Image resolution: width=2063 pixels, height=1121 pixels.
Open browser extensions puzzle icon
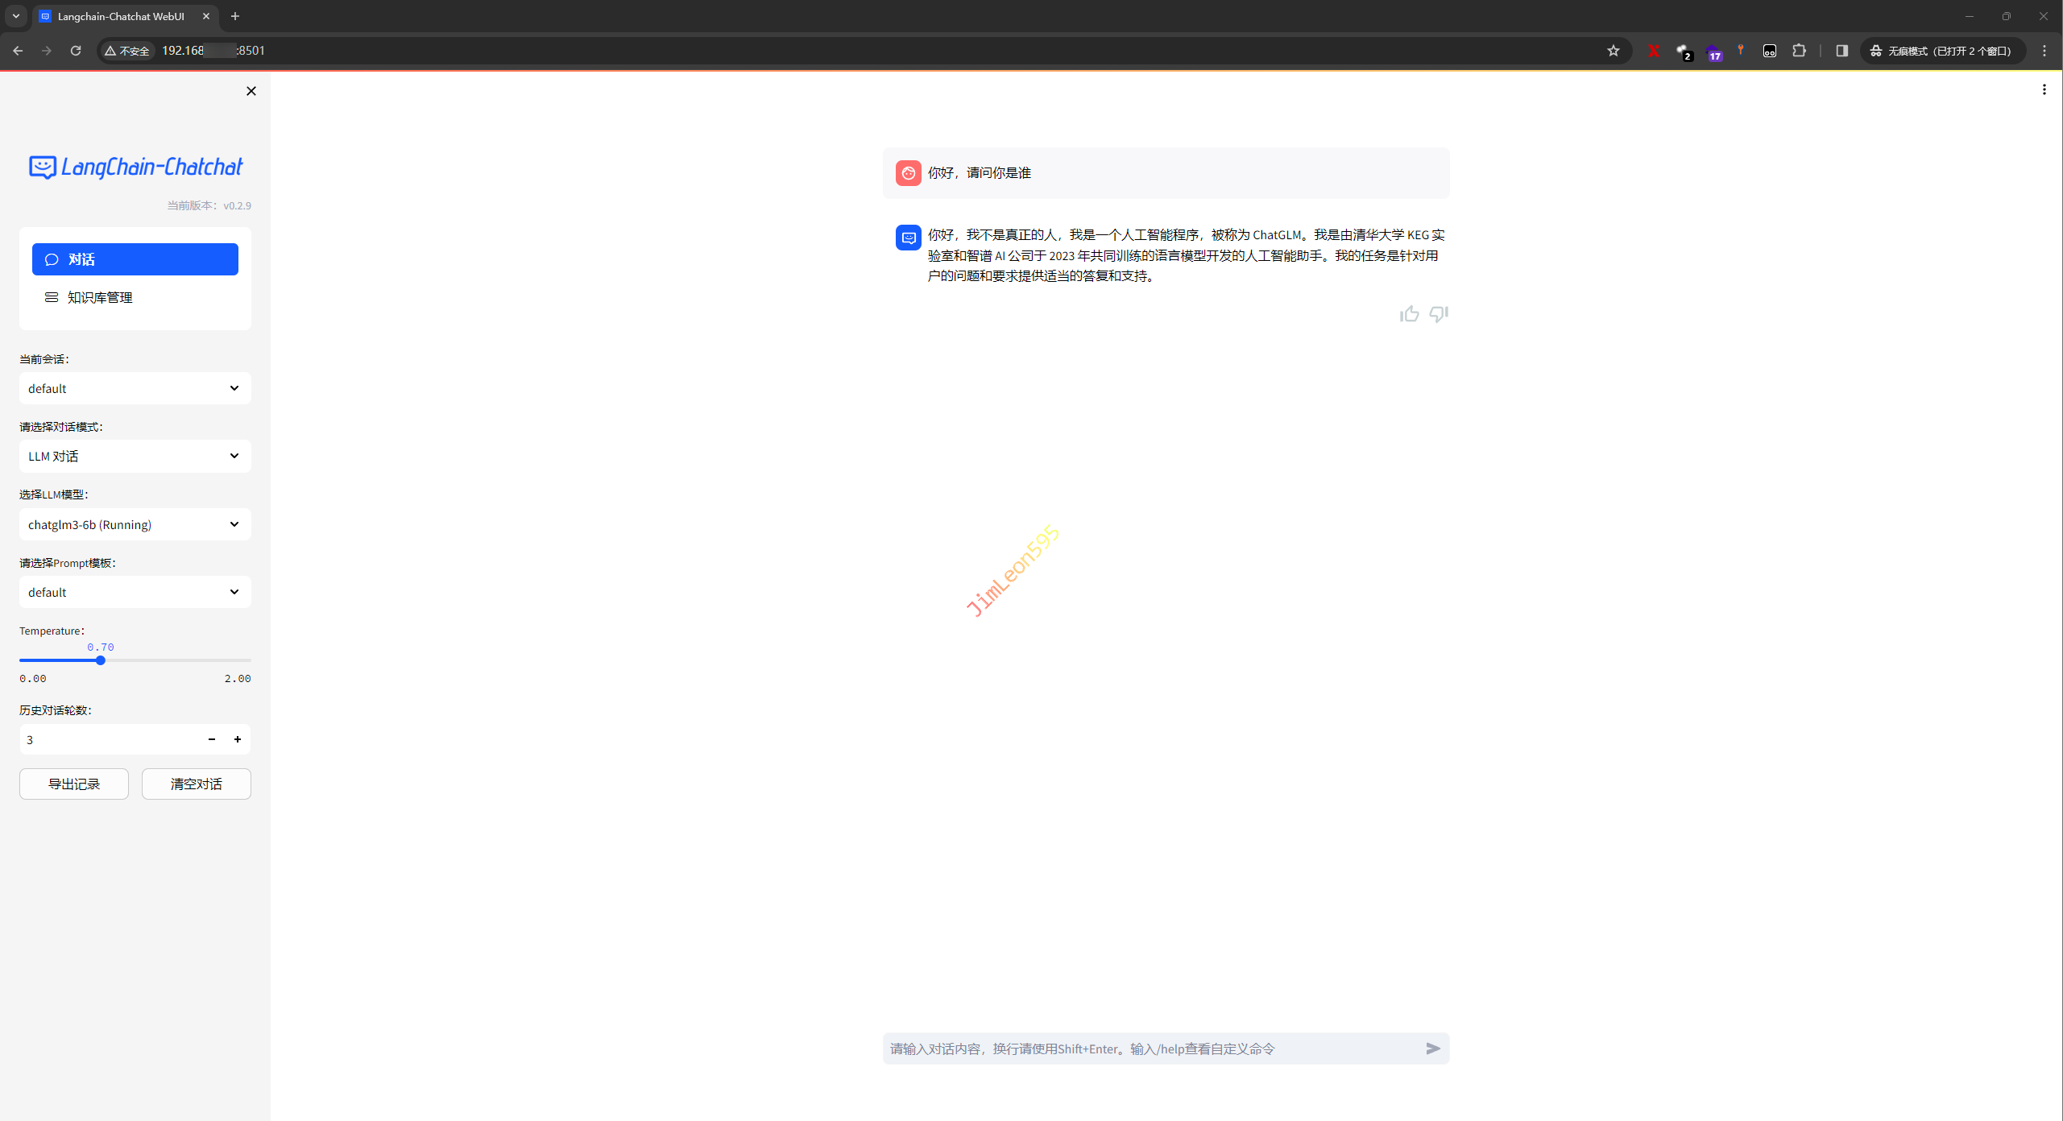tap(1799, 51)
